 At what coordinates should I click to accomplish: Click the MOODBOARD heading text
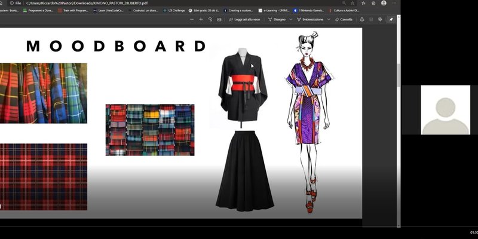(x=116, y=46)
